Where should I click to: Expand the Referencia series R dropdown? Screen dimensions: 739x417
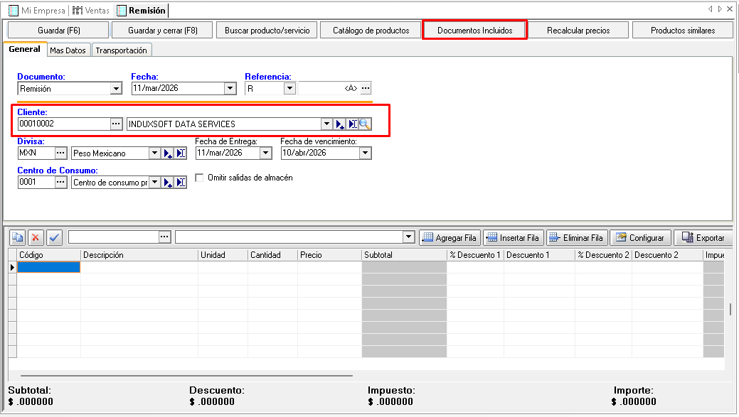289,89
